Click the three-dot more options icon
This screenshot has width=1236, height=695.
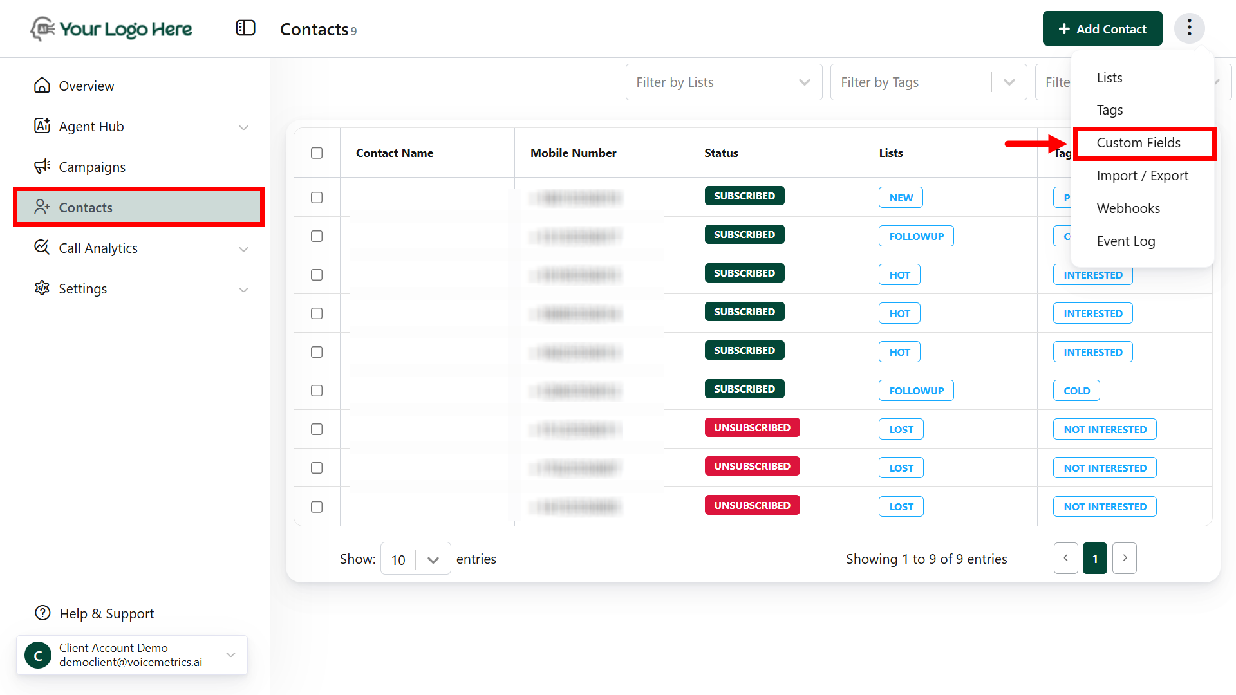click(x=1189, y=28)
